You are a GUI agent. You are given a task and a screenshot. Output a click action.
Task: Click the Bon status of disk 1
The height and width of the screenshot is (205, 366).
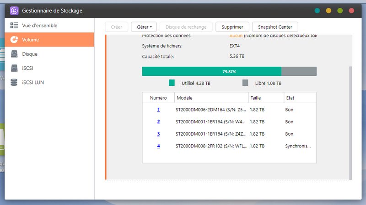pos(289,110)
